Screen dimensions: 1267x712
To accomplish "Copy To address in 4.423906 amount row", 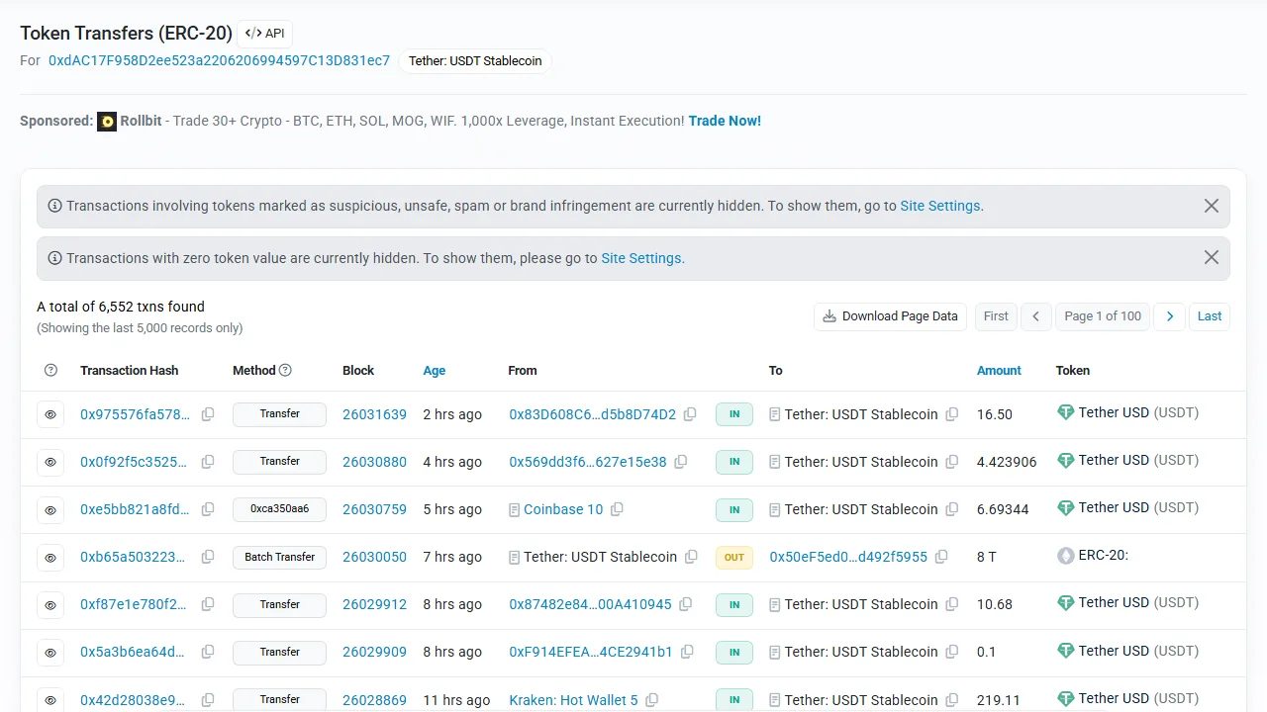I will [952, 462].
